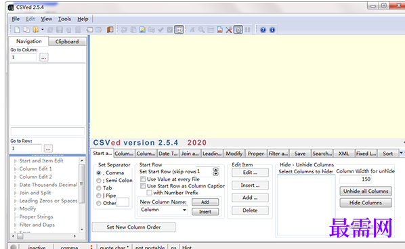This screenshot has height=249, width=405.
Task: Click the greyed check mark toolbar icon
Action: click(161, 30)
